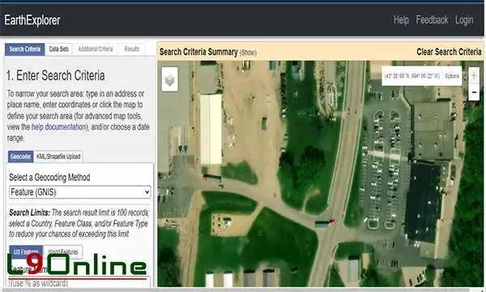The width and height of the screenshot is (486, 292).
Task: Switch to the Search Criteria tab
Action: point(25,49)
